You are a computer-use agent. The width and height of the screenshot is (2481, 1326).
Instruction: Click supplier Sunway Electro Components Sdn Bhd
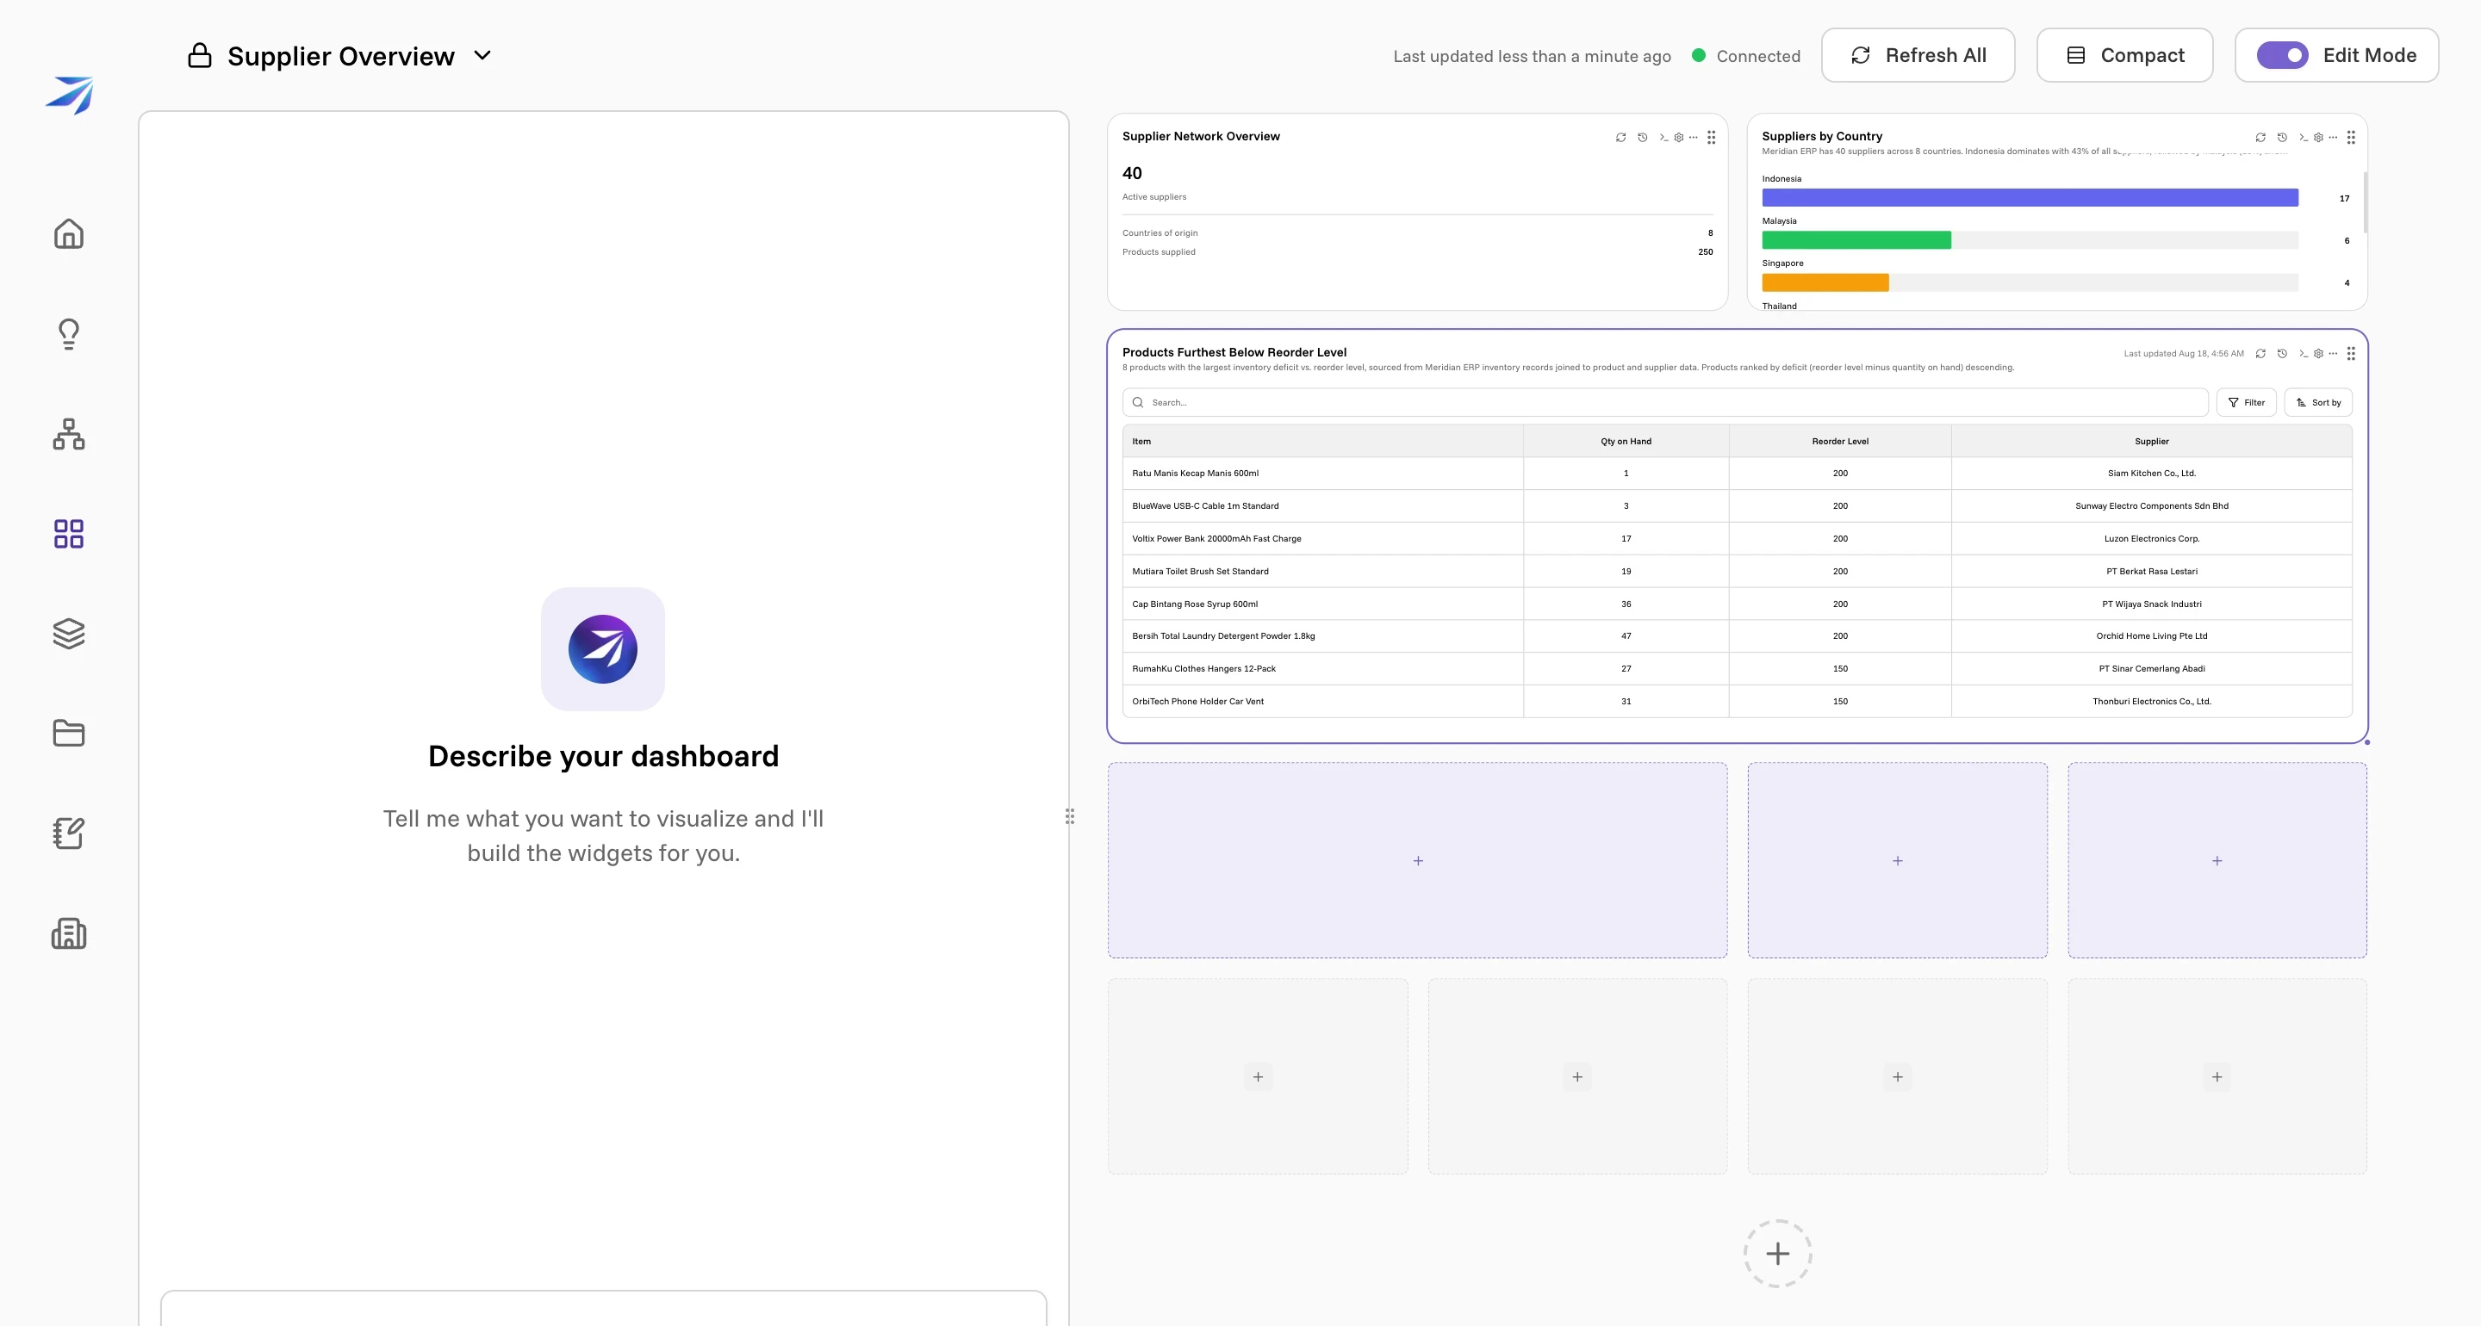(x=2152, y=505)
